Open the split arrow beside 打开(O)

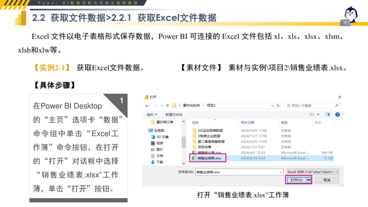tap(309, 180)
